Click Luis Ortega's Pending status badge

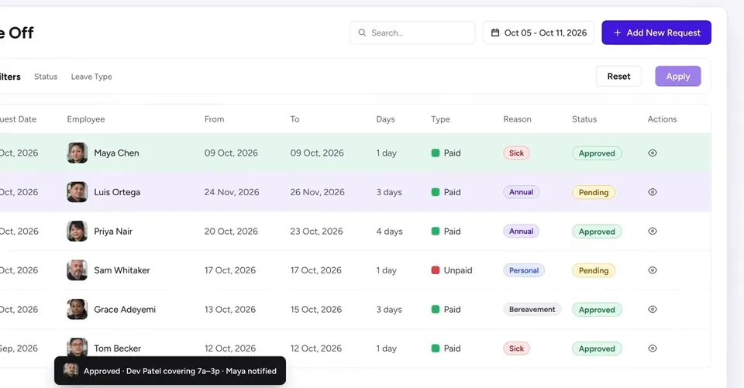(x=594, y=192)
